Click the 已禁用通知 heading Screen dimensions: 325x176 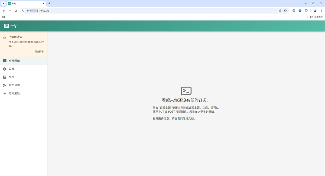(x=15, y=37)
